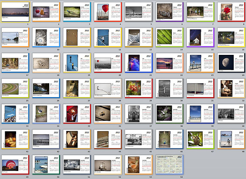The width and height of the screenshot is (246, 179).
Task: Select slide 31 grey wall with red stripe
Action: (200, 88)
